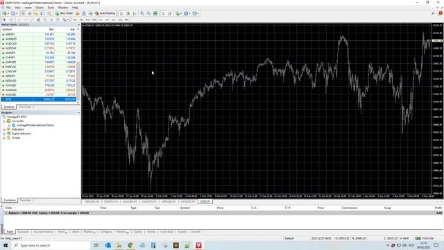Select the Cursor arrow tool
Viewport: 444px width, 250px height.
(4, 20)
